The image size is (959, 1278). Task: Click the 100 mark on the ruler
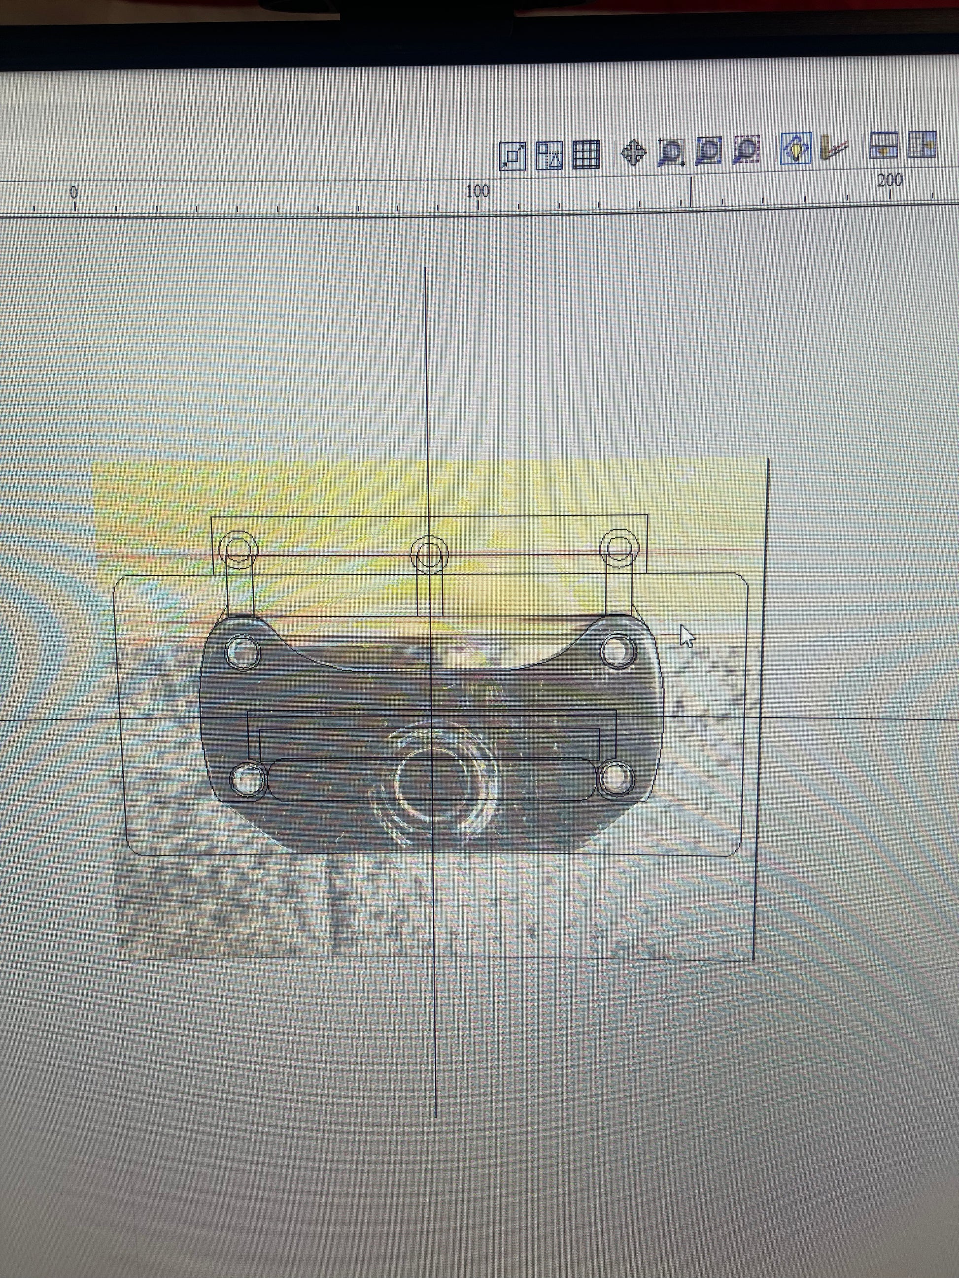click(x=478, y=190)
